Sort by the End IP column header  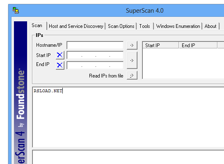[x=198, y=45]
